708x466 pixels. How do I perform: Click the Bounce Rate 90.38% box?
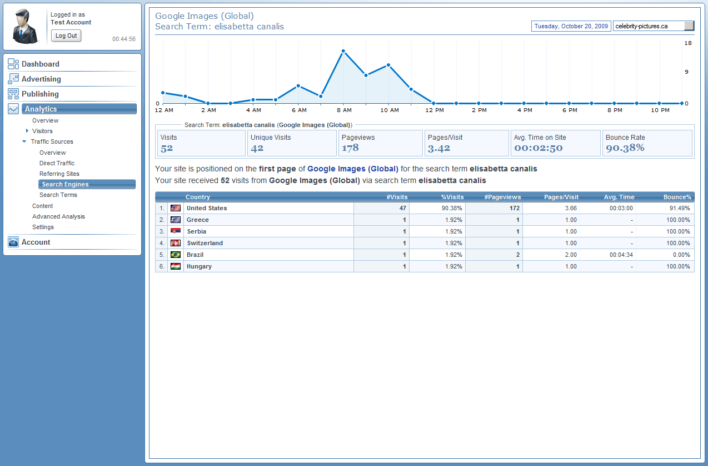click(x=647, y=143)
